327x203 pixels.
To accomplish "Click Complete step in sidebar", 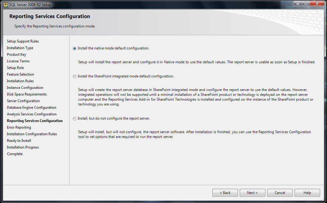I will pos(15,154).
